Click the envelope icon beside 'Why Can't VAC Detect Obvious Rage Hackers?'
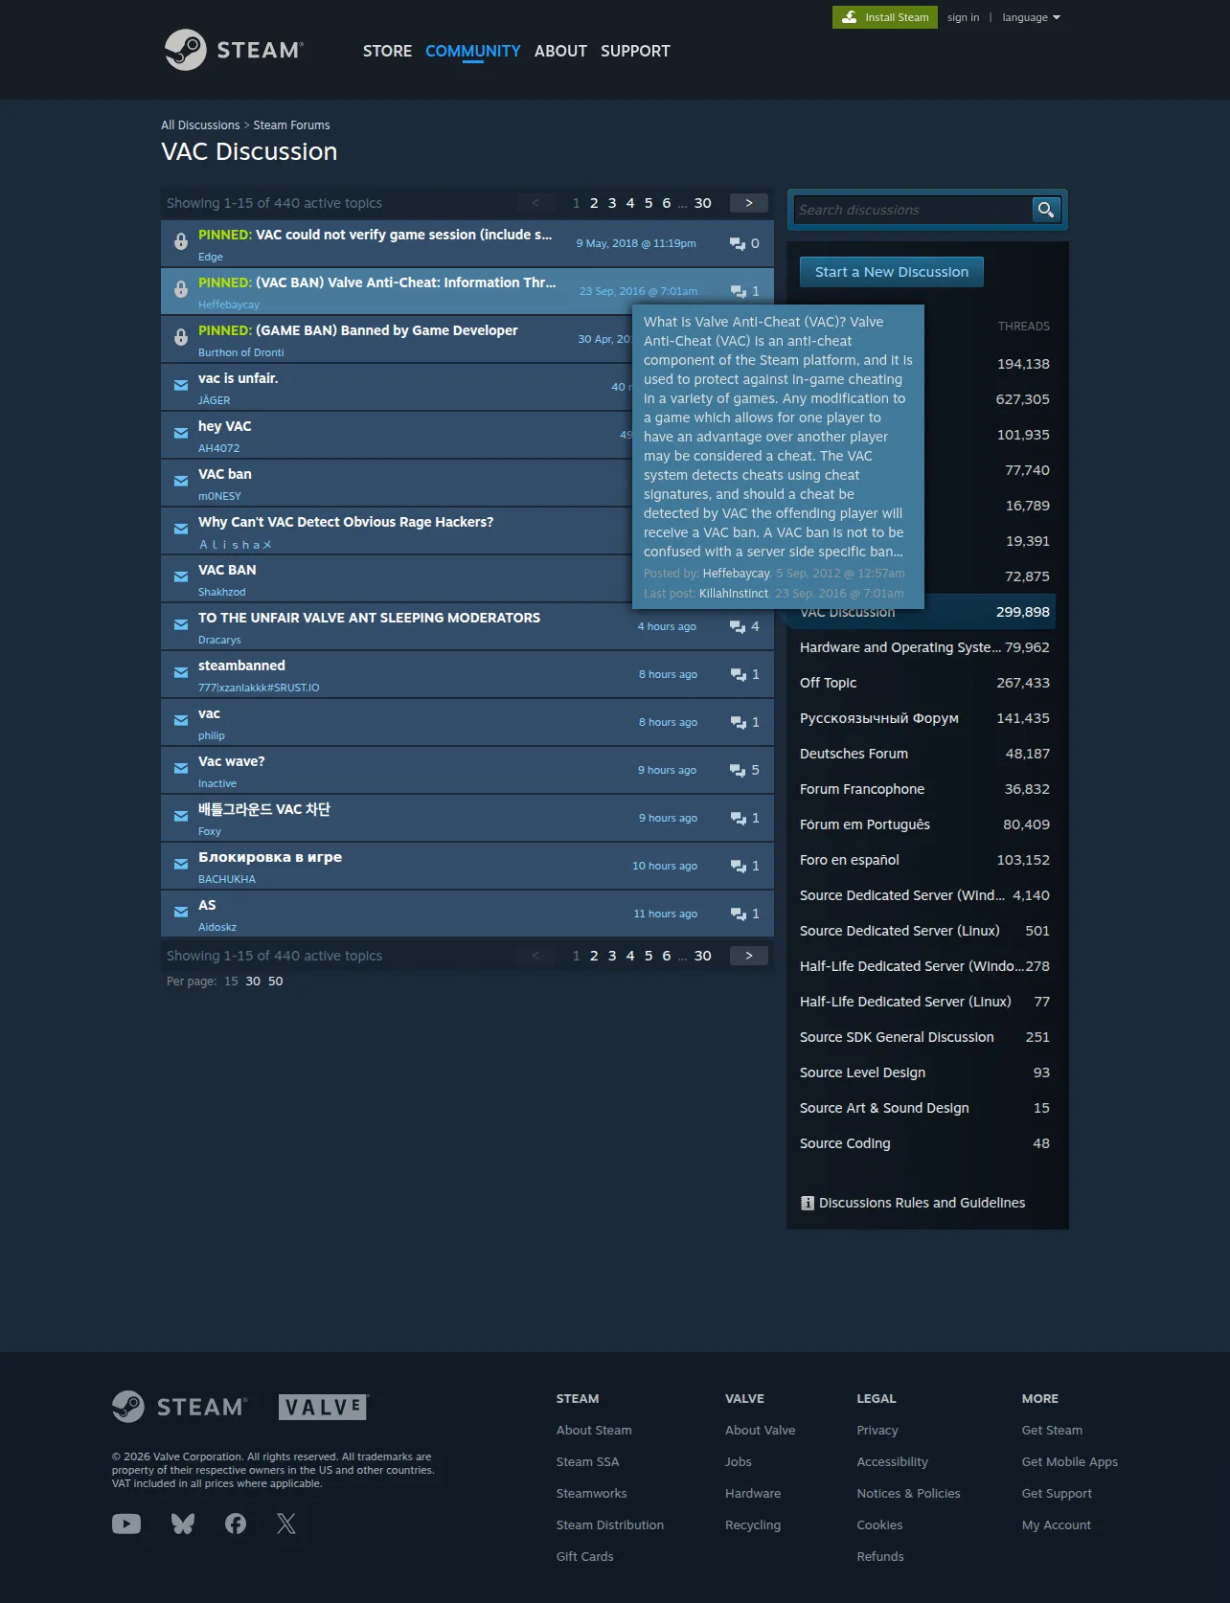Image resolution: width=1230 pixels, height=1603 pixels. click(181, 529)
